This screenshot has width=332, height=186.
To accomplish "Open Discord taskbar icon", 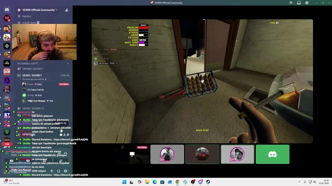I will point(200,182).
